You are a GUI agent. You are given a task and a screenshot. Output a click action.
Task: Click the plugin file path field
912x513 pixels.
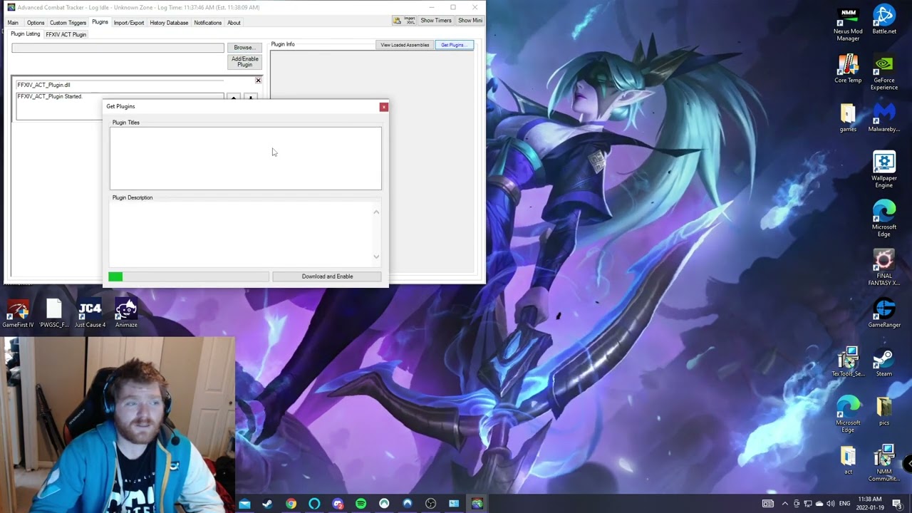pyautogui.click(x=118, y=48)
